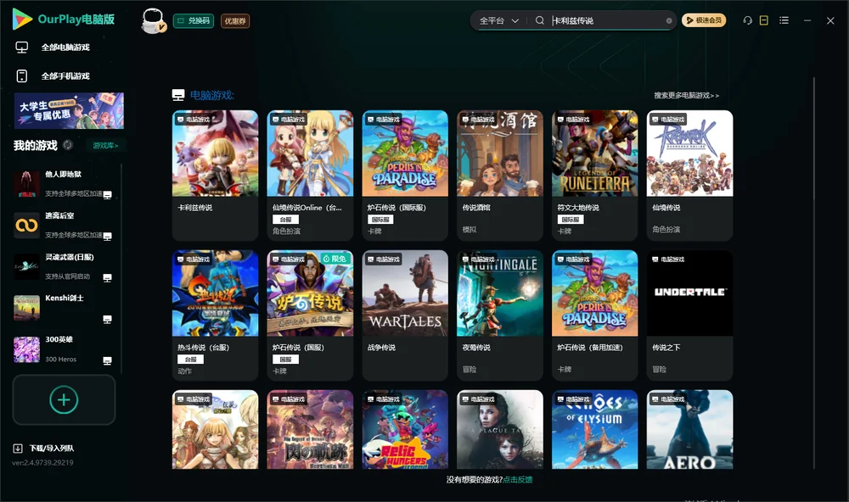Clear the search text with the X icon
849x502 pixels.
669,21
